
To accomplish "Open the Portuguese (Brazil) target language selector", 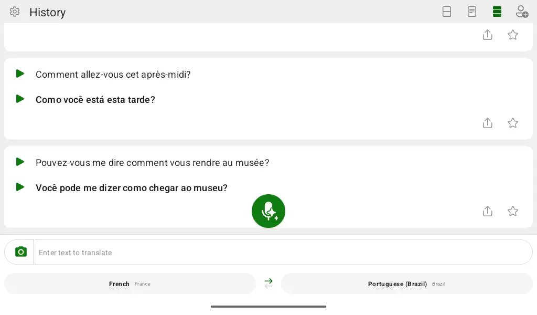I will click(406, 284).
